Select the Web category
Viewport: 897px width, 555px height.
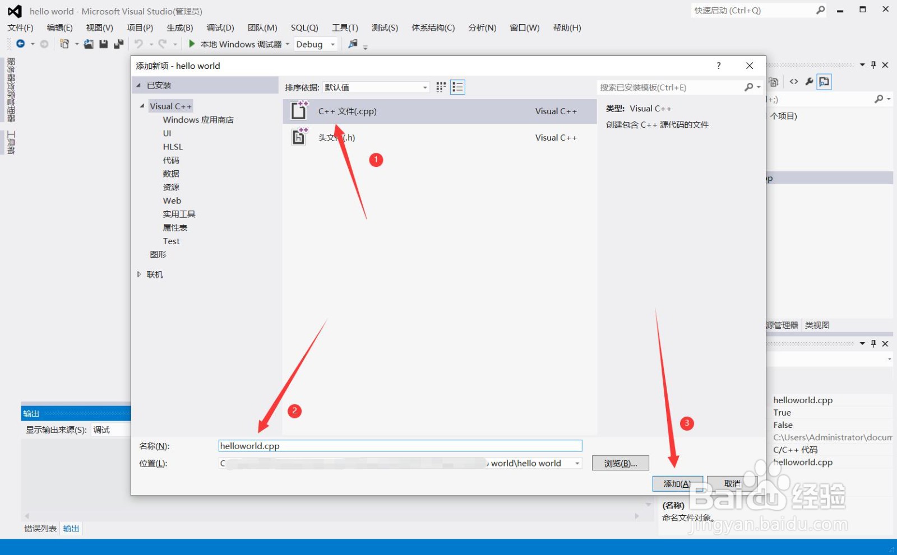pos(172,200)
